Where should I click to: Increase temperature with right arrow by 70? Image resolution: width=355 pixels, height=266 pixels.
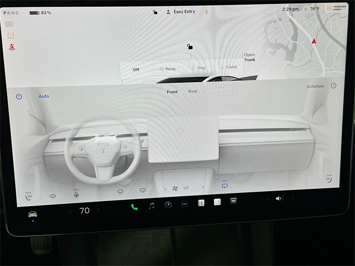pos(98,209)
